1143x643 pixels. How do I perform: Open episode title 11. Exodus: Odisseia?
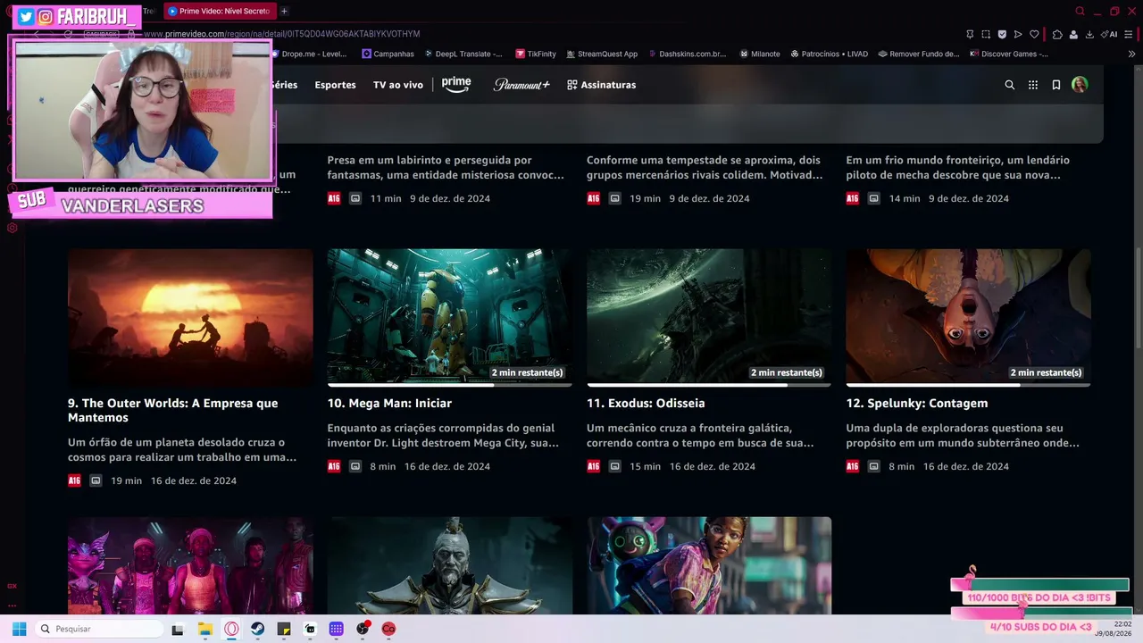(646, 403)
